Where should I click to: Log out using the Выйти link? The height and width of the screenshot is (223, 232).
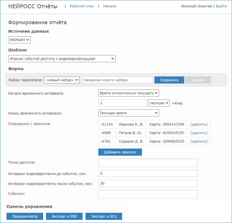[221, 6]
